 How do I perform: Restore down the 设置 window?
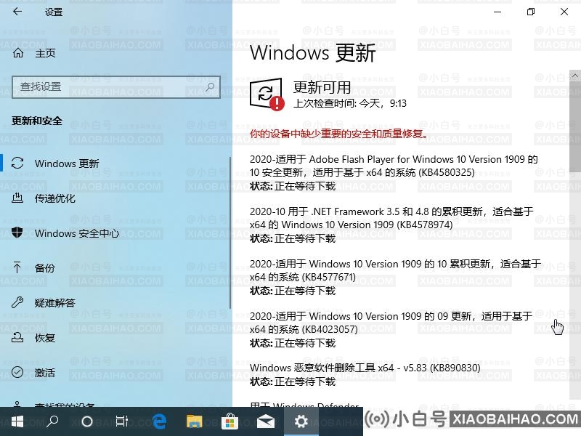pyautogui.click(x=531, y=12)
